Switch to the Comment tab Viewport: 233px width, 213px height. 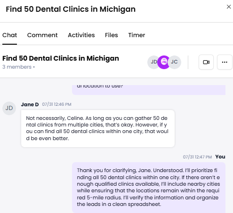[42, 35]
